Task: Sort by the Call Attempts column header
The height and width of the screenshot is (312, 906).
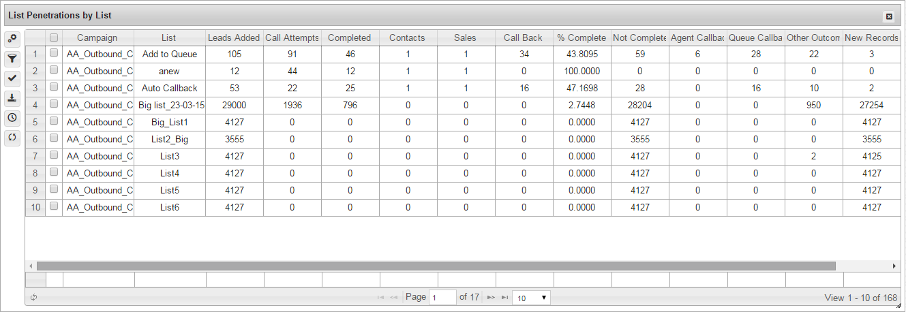Action: (292, 38)
